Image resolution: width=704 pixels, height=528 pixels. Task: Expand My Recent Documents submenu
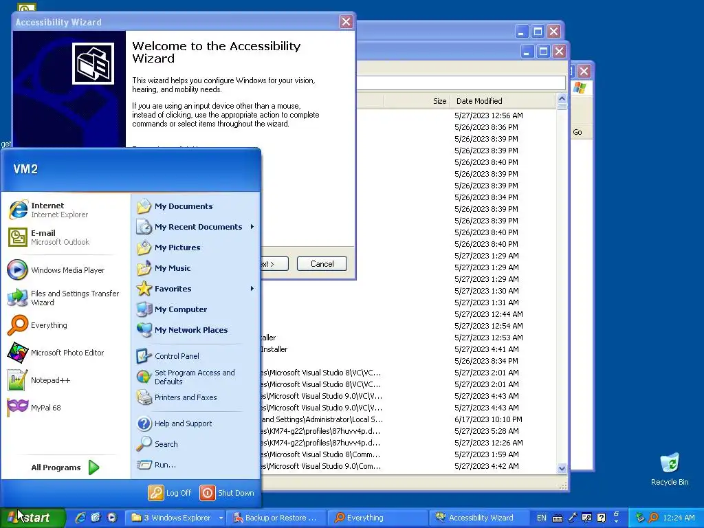tap(195, 227)
